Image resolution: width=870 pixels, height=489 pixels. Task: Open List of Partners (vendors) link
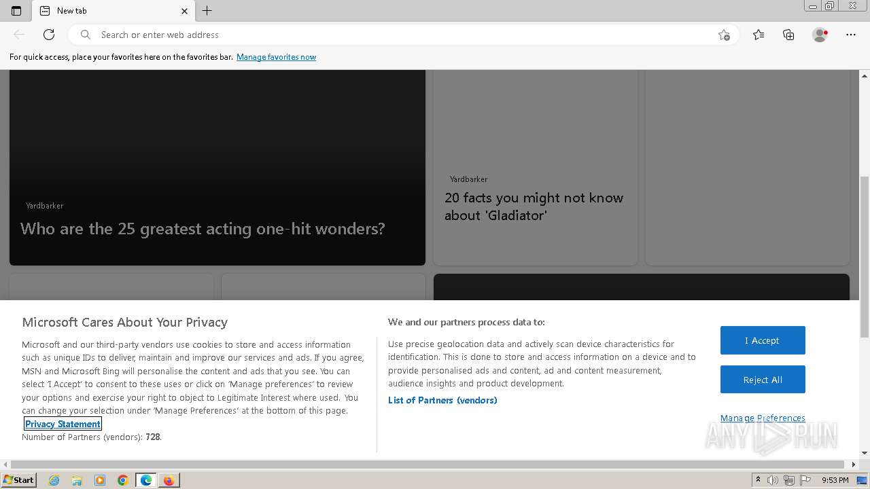pyautogui.click(x=442, y=400)
